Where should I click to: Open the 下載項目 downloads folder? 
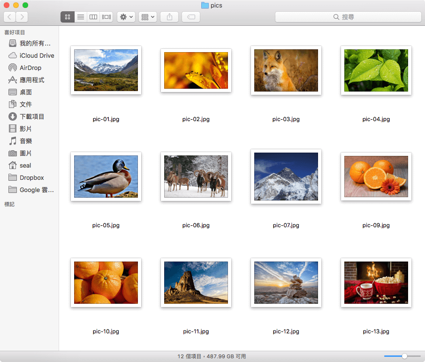tap(32, 116)
